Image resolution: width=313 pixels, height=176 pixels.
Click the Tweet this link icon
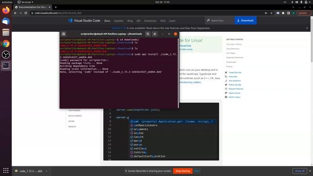(x=226, y=72)
